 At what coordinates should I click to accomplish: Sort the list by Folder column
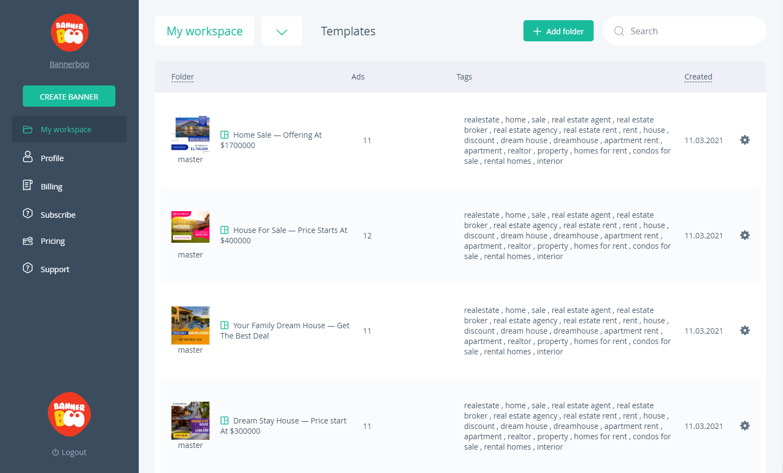tap(182, 77)
